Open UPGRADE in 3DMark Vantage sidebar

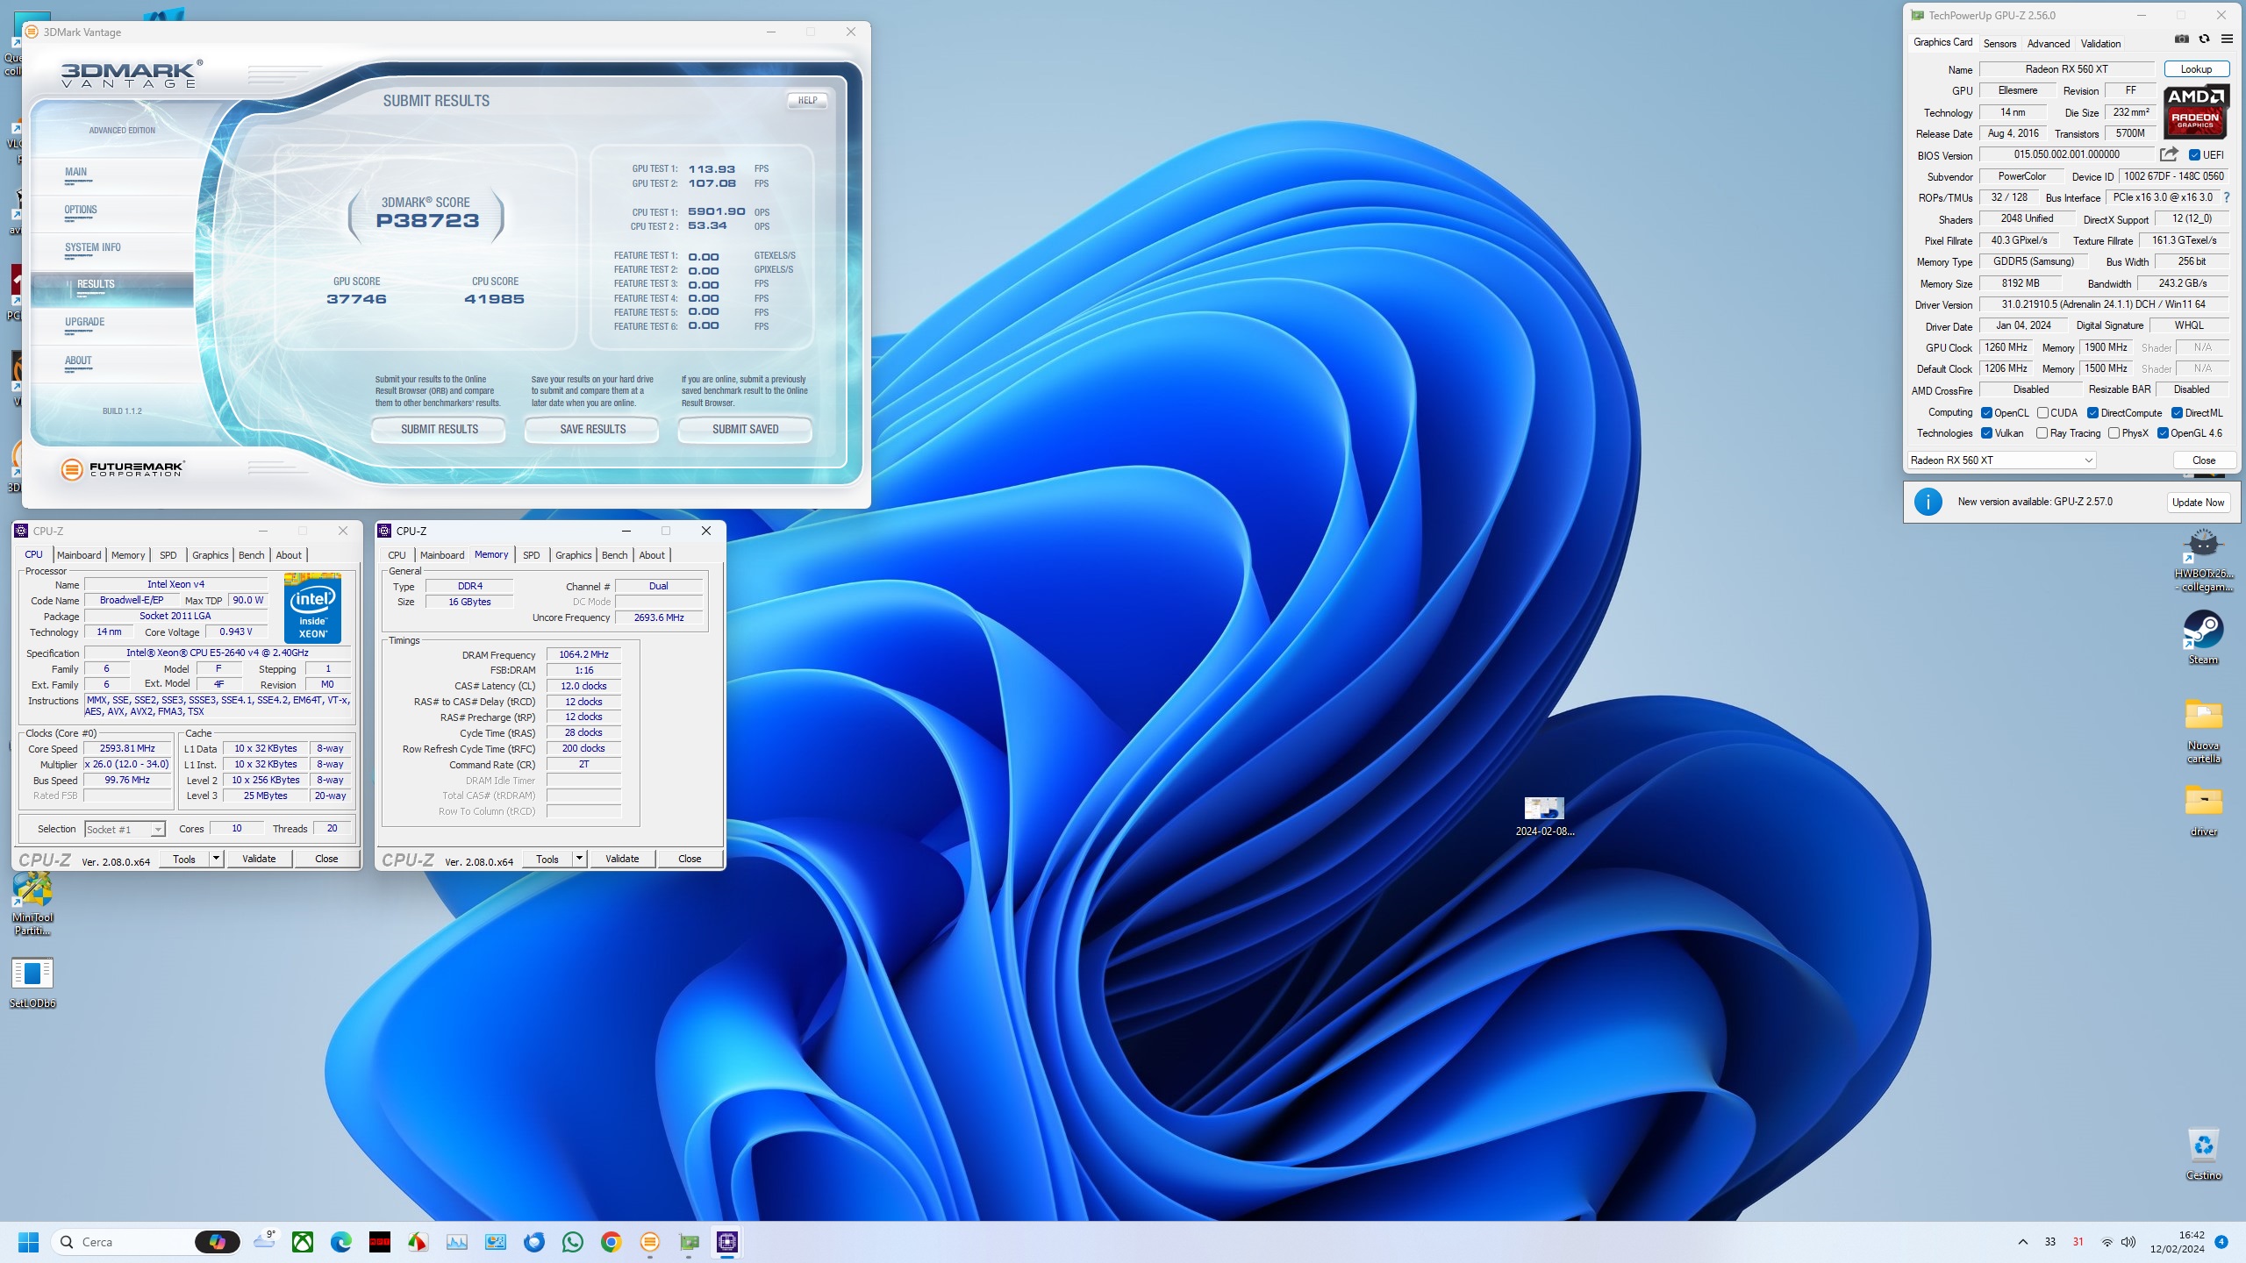point(85,323)
